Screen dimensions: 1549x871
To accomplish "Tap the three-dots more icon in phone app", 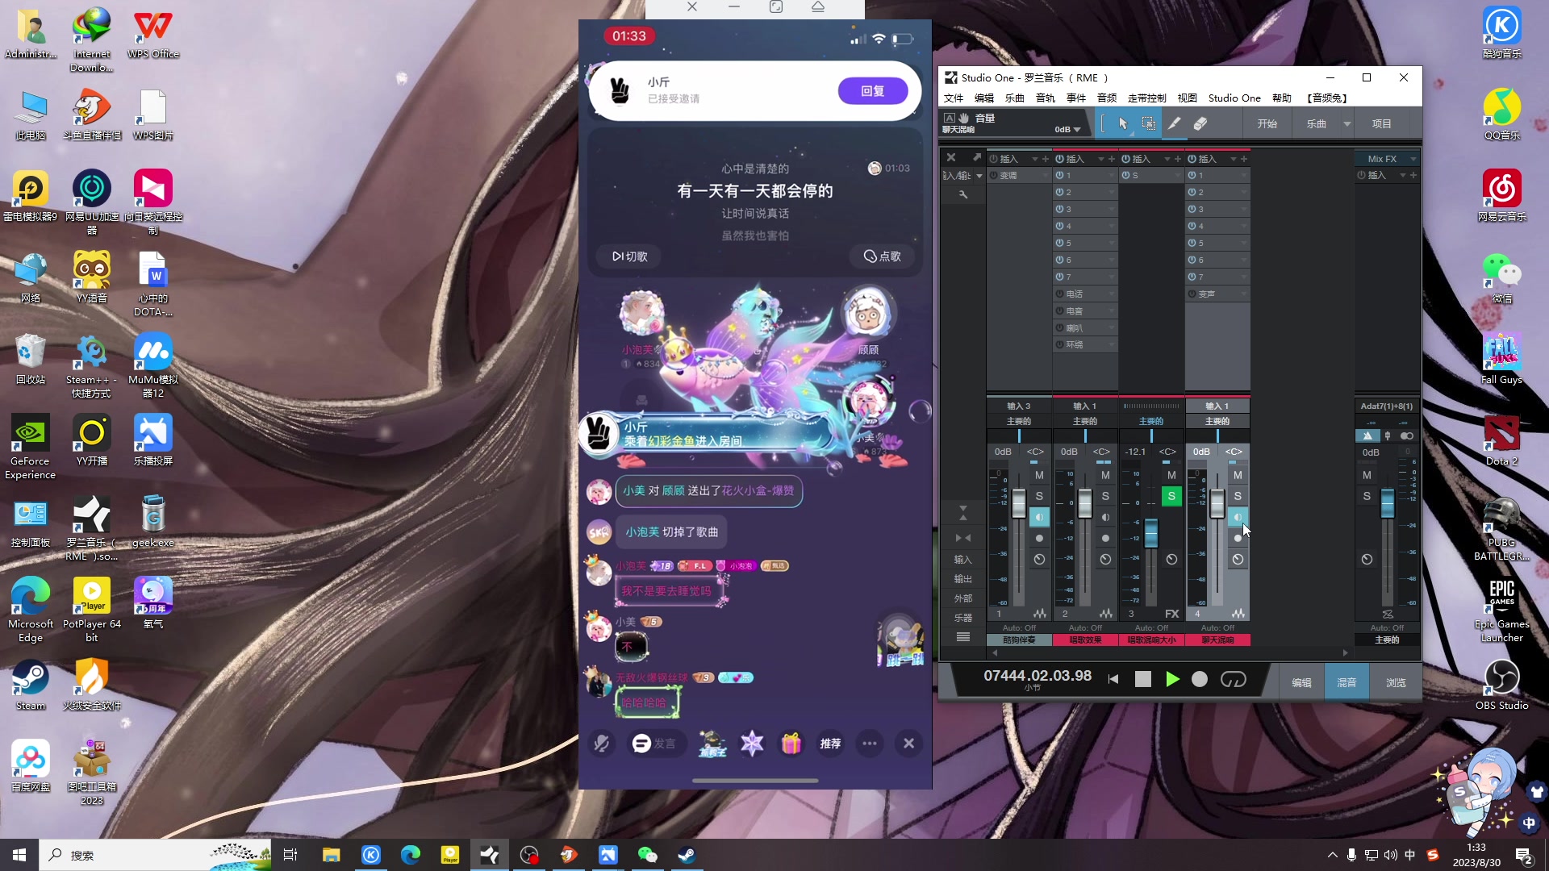I will coord(869,744).
